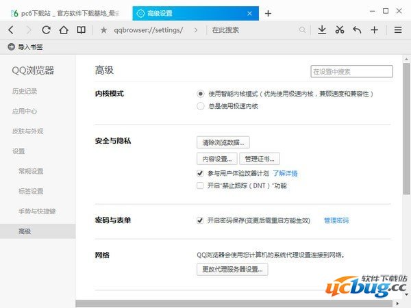Star the current page as favorite
Viewport: 411px width, 308px height.
click(x=103, y=30)
